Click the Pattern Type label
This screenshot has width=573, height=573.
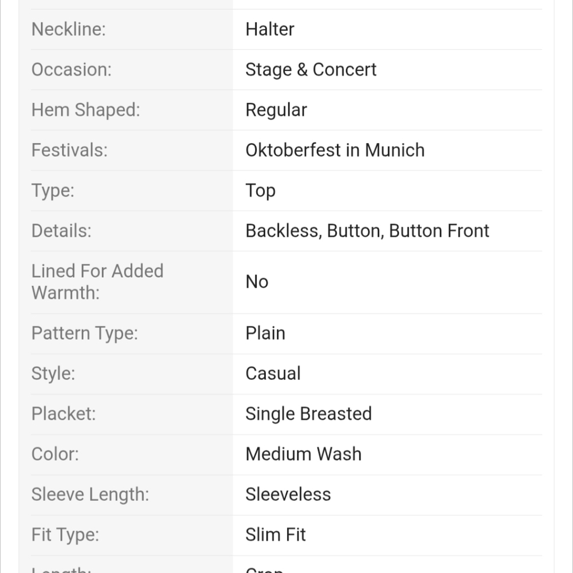pos(85,333)
